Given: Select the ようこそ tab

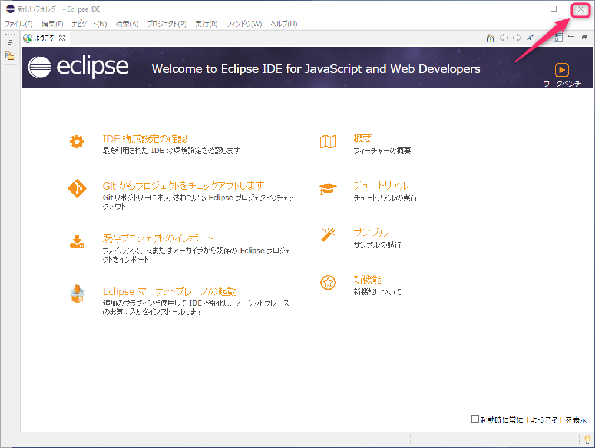Looking at the screenshot, I should coord(44,38).
